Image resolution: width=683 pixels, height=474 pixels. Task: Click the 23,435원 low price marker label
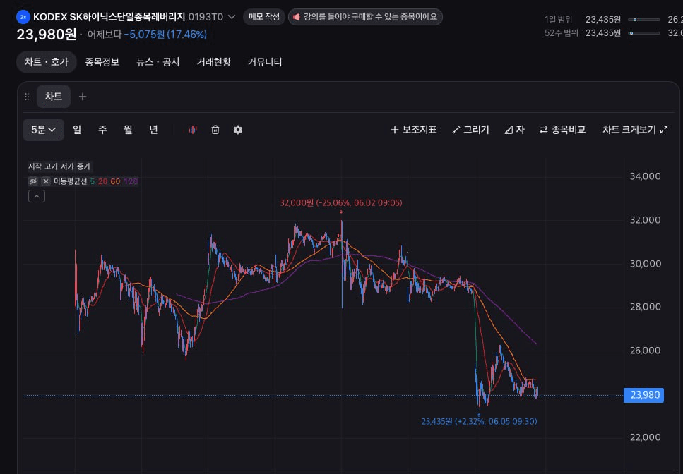(479, 421)
